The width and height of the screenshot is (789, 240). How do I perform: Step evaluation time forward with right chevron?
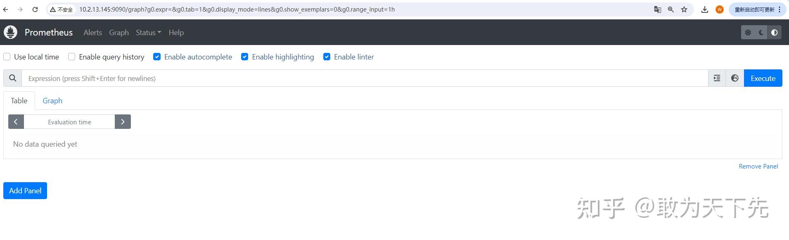[123, 122]
